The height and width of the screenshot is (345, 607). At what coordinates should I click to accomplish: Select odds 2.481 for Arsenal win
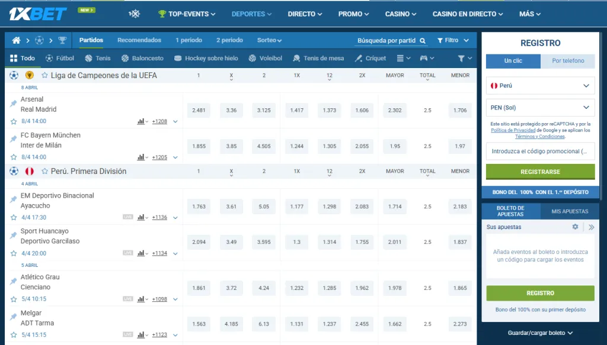point(199,110)
